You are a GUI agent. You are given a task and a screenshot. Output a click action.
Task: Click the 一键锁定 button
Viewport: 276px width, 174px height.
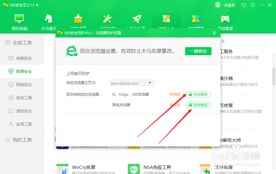tap(198, 51)
